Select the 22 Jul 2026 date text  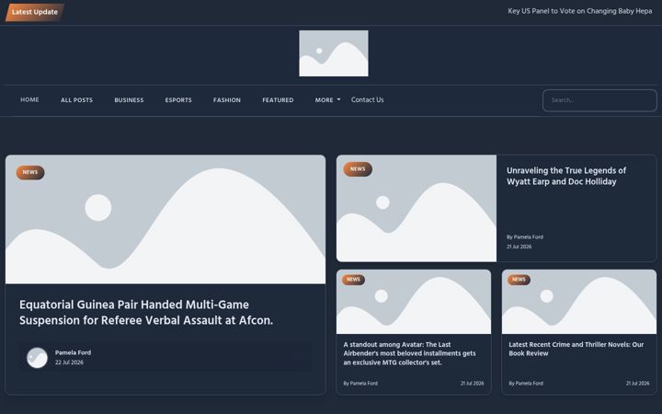point(69,362)
